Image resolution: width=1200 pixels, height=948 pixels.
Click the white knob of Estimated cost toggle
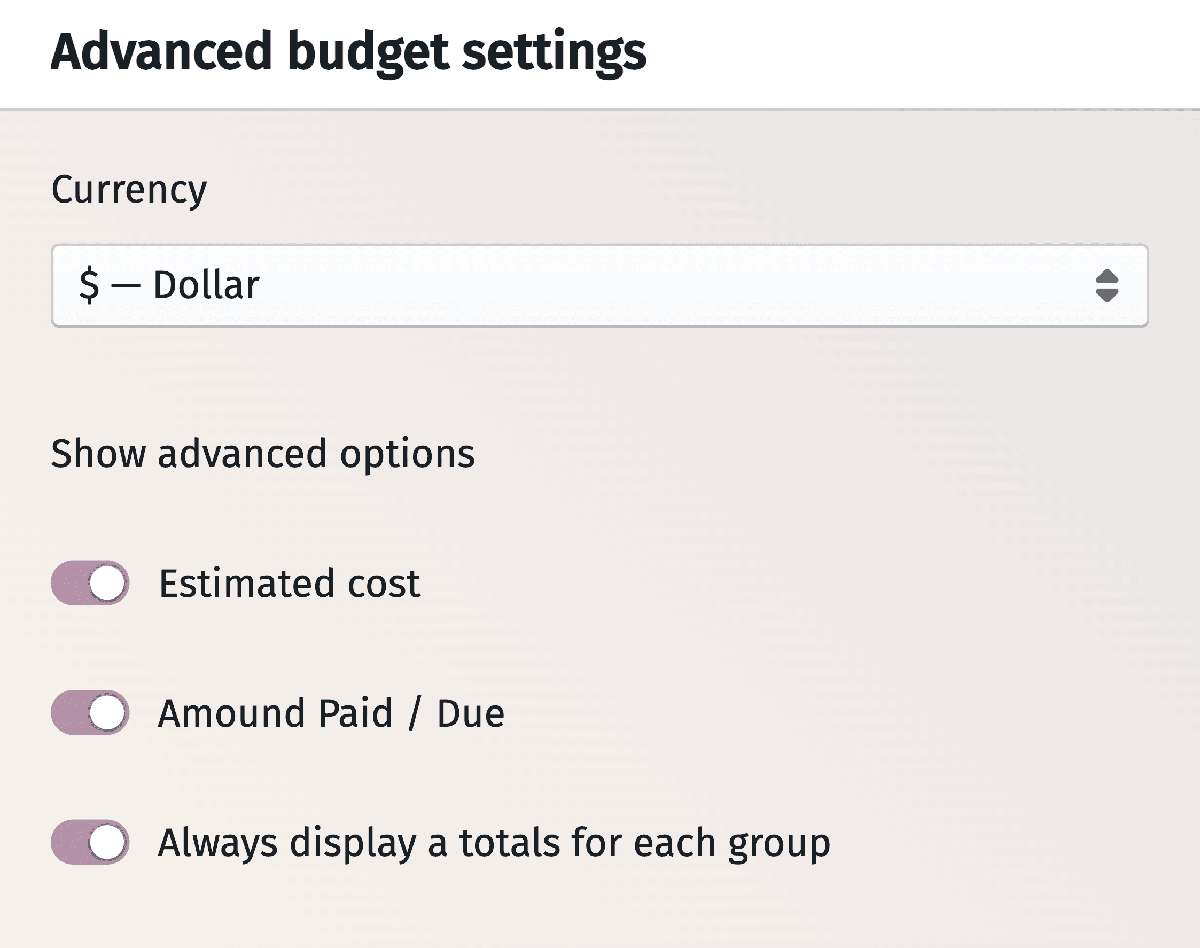coord(107,583)
